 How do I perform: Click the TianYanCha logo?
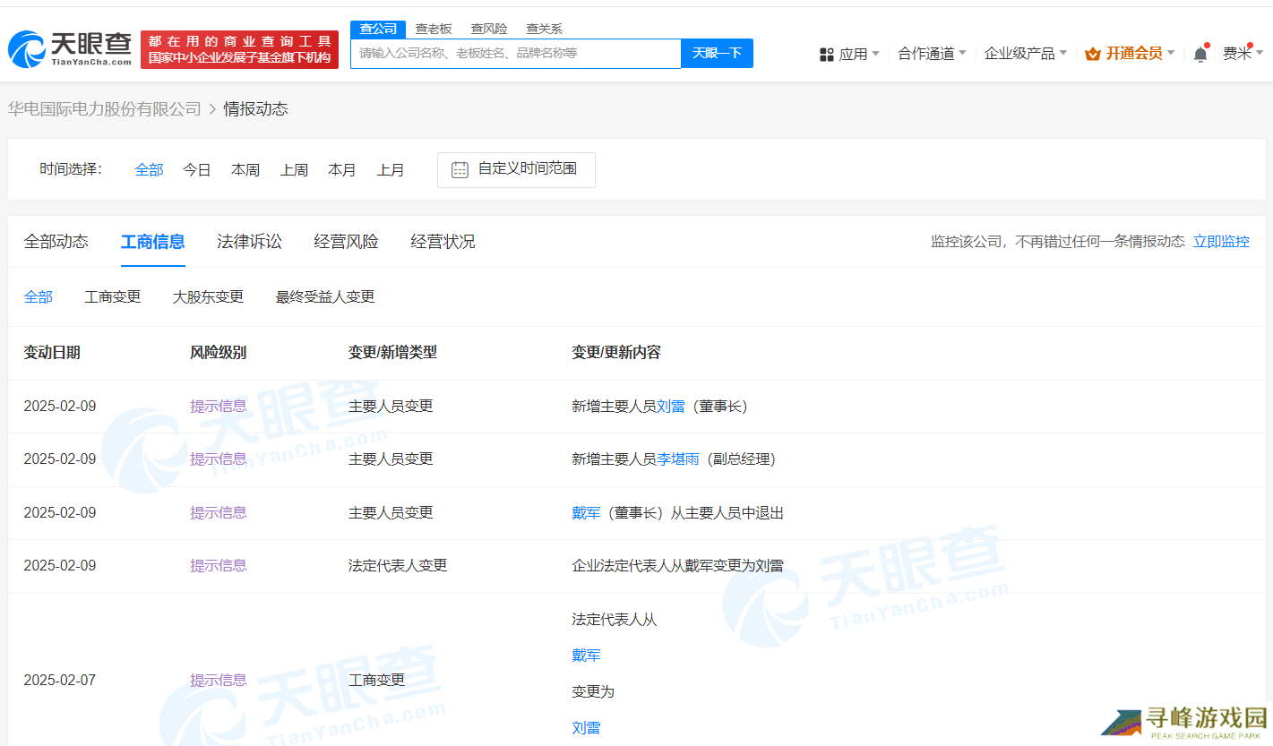(71, 49)
